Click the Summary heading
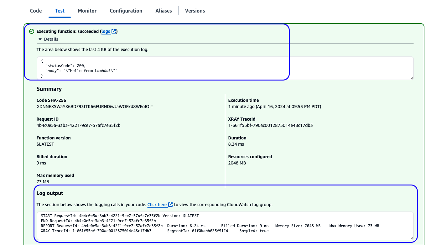The height and width of the screenshot is (245, 426). pos(49,89)
